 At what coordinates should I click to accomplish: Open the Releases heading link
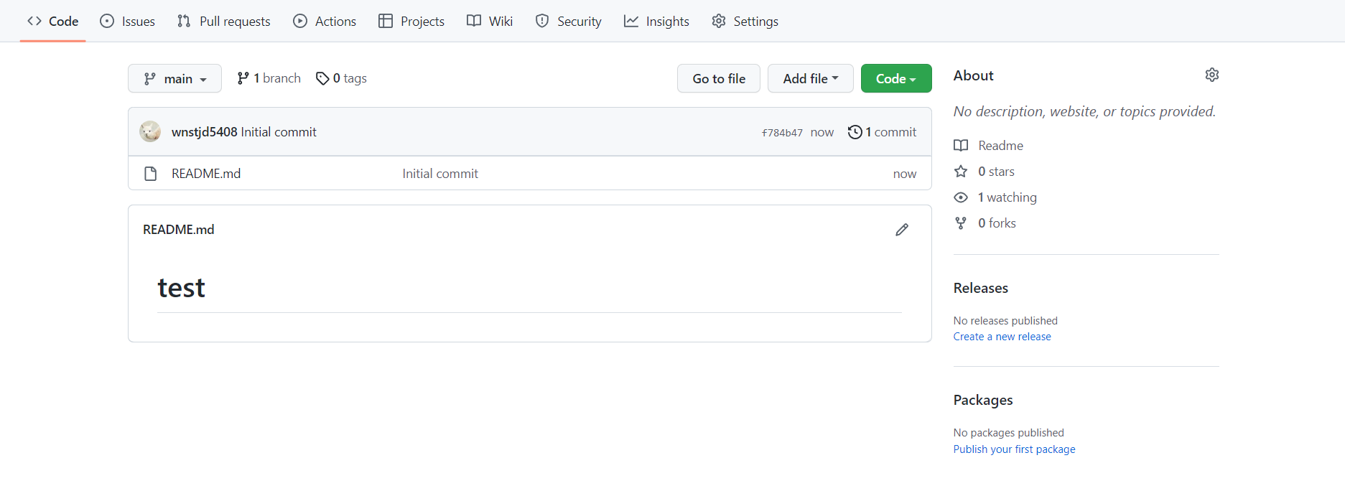coord(981,288)
